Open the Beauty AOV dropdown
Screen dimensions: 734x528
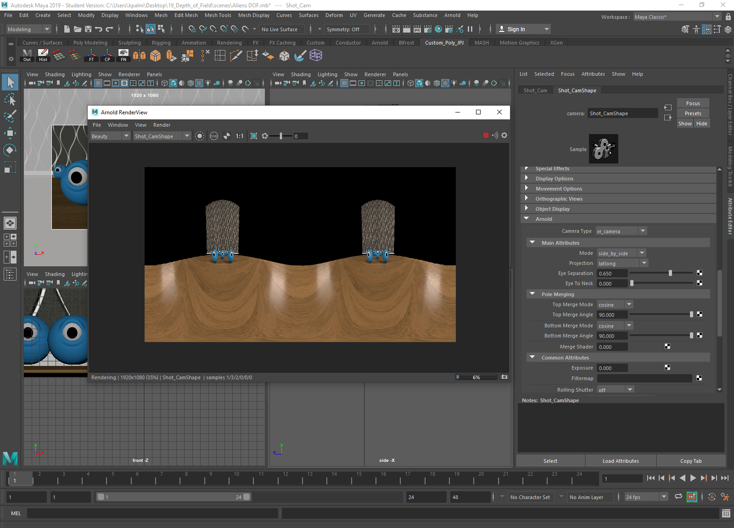110,136
